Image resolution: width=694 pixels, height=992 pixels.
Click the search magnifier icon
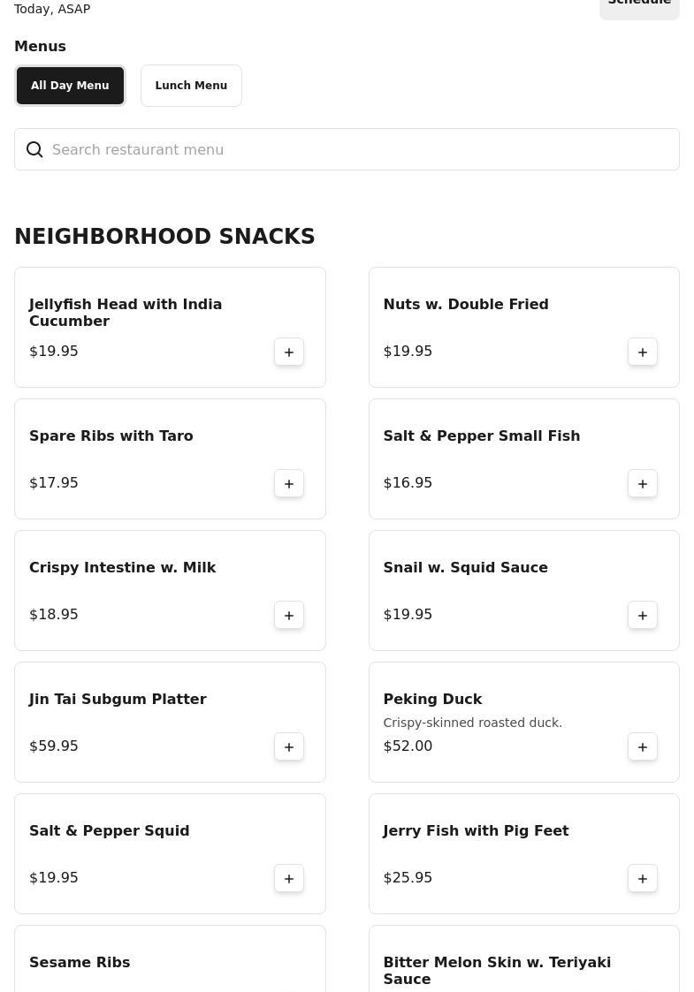pyautogui.click(x=34, y=150)
